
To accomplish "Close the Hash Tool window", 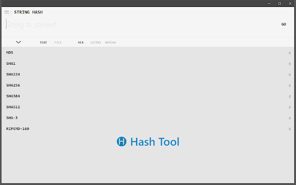I will pos(290,3).
